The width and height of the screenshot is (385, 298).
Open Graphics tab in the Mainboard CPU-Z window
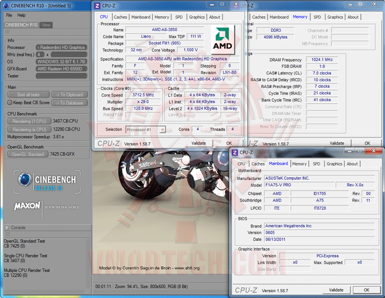click(334, 164)
